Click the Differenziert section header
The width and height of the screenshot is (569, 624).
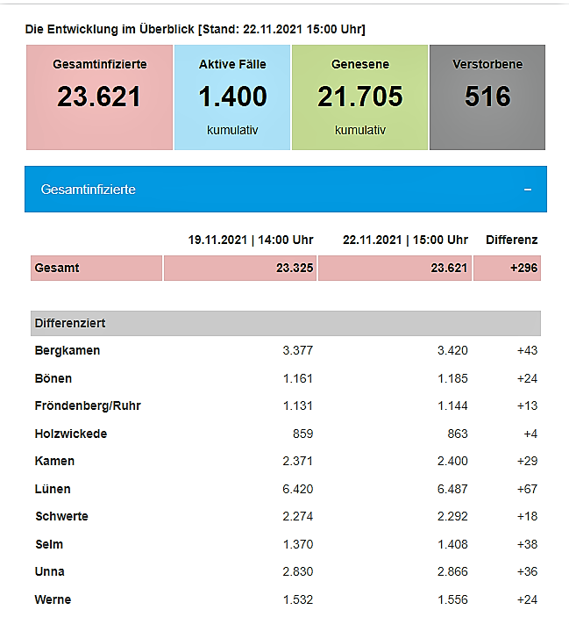pos(70,323)
